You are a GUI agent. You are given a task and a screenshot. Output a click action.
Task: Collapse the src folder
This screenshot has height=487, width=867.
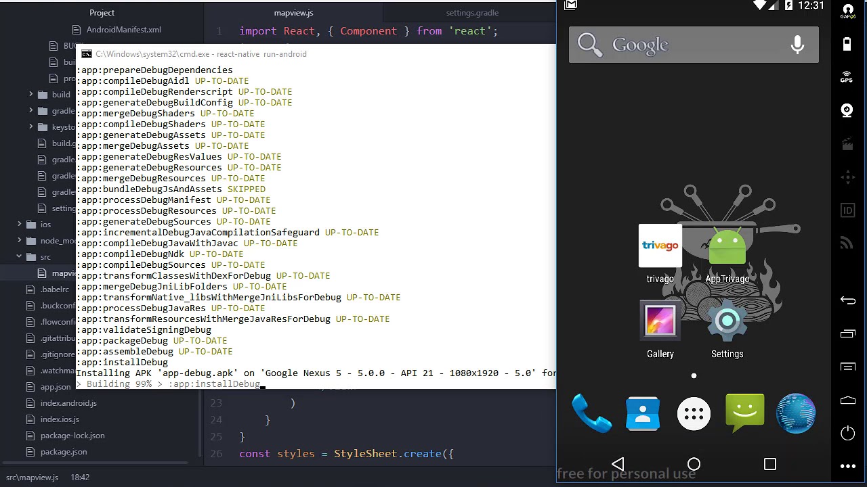(20, 257)
